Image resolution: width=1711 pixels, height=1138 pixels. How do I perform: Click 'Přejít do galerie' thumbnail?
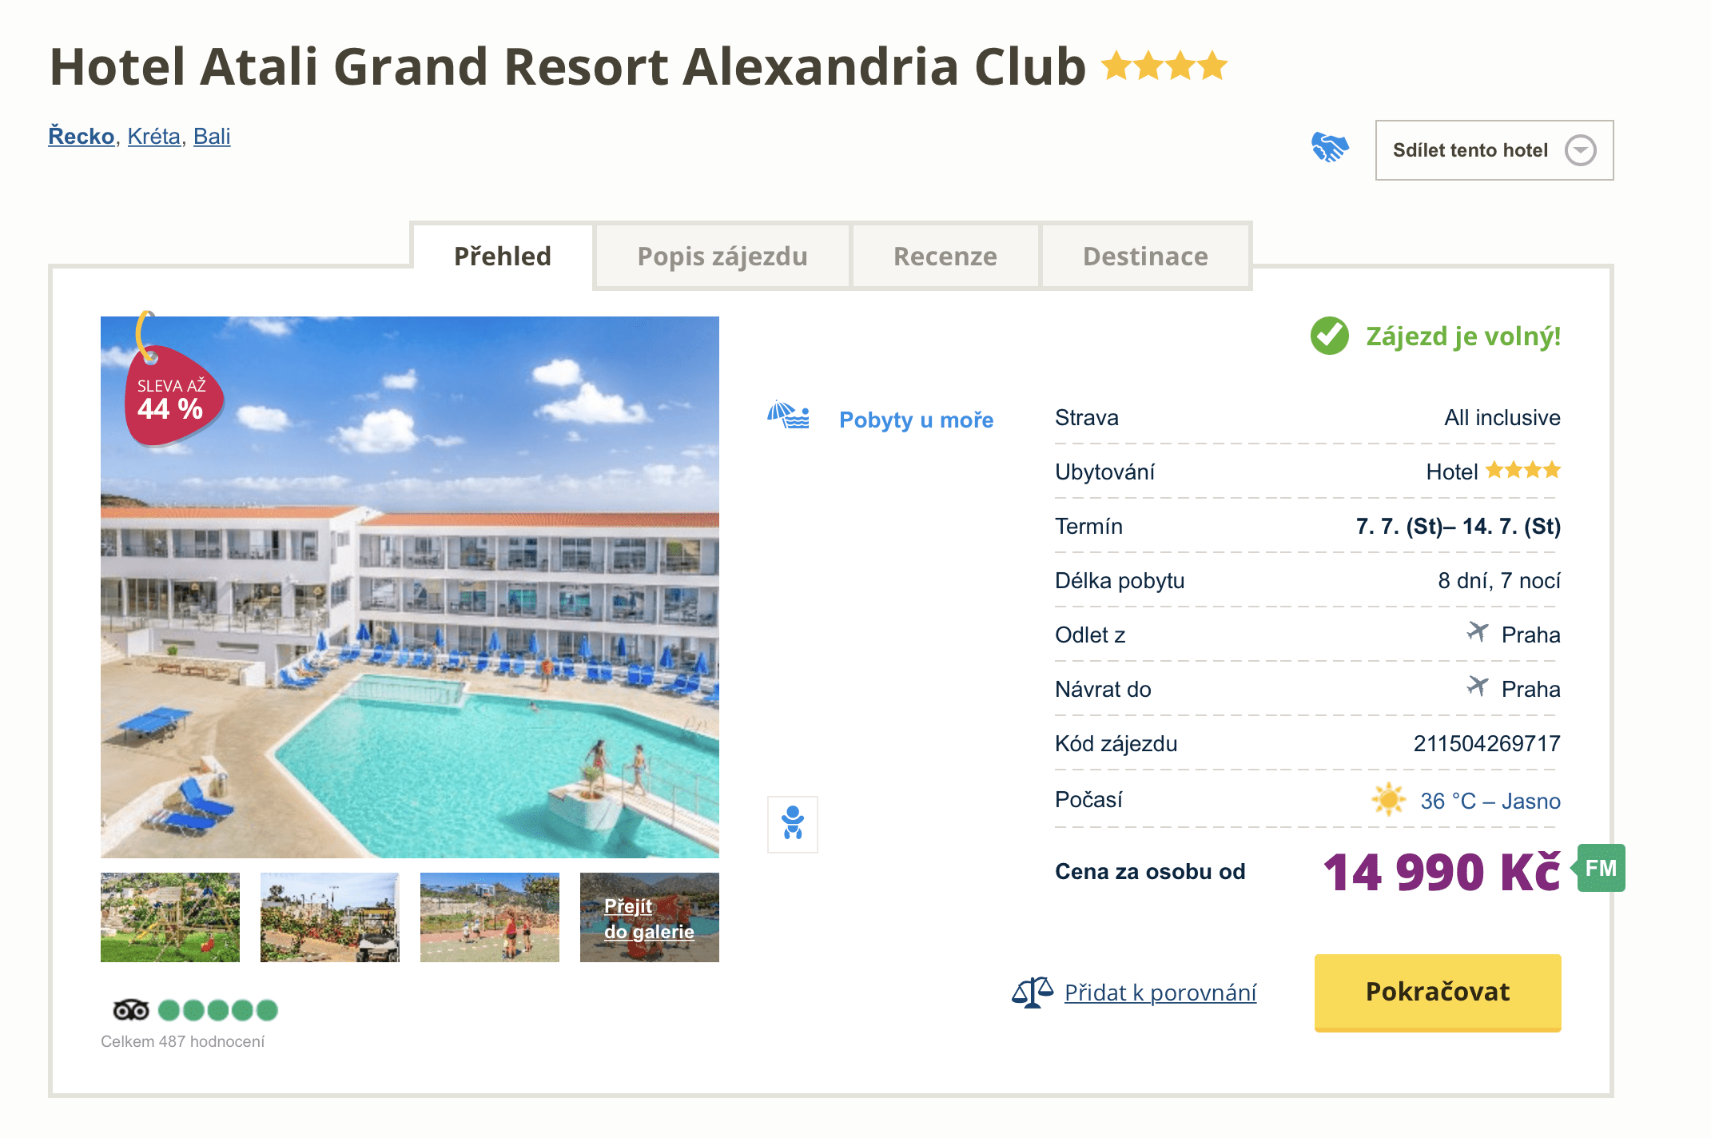pos(649,917)
